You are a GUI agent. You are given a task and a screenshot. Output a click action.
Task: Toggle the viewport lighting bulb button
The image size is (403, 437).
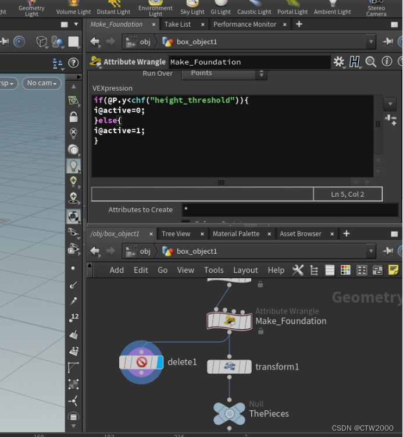(x=73, y=166)
